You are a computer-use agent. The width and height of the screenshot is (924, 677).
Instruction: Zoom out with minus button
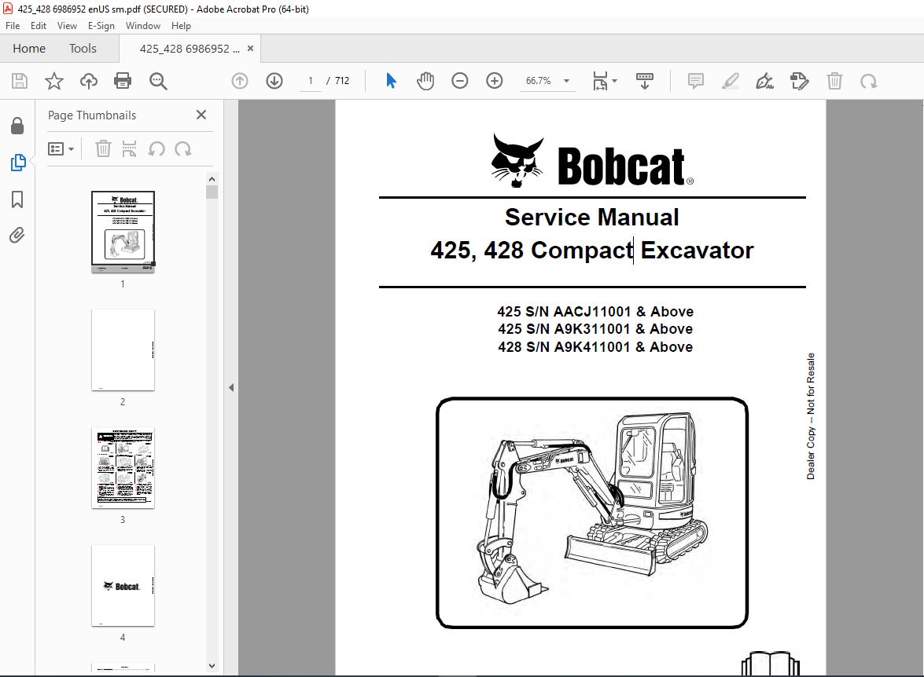460,81
